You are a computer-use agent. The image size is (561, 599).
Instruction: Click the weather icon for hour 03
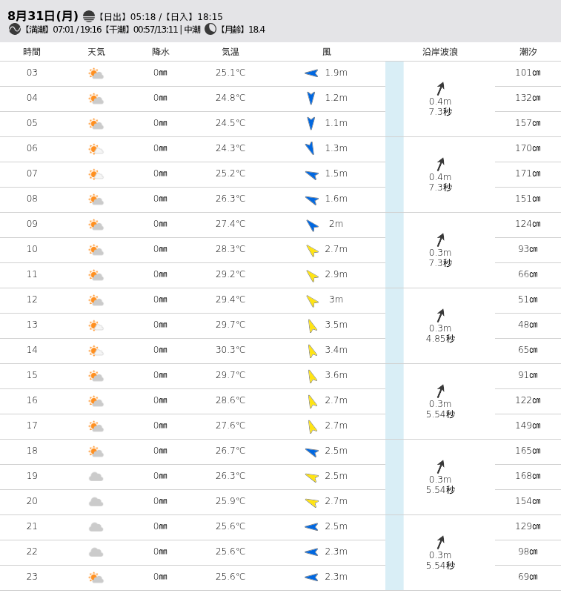[x=96, y=73]
